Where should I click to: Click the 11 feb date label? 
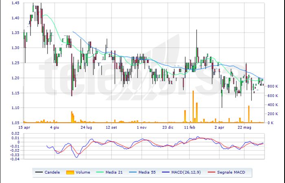[x=190, y=127]
